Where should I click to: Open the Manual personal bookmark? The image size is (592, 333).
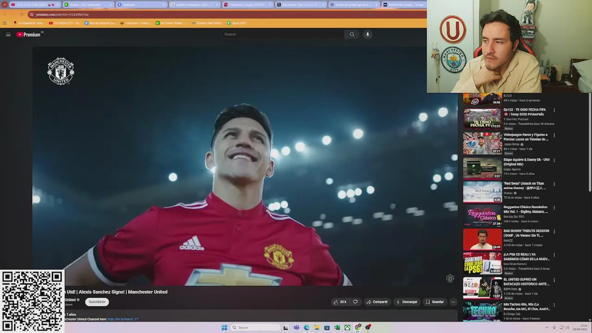coord(100,23)
